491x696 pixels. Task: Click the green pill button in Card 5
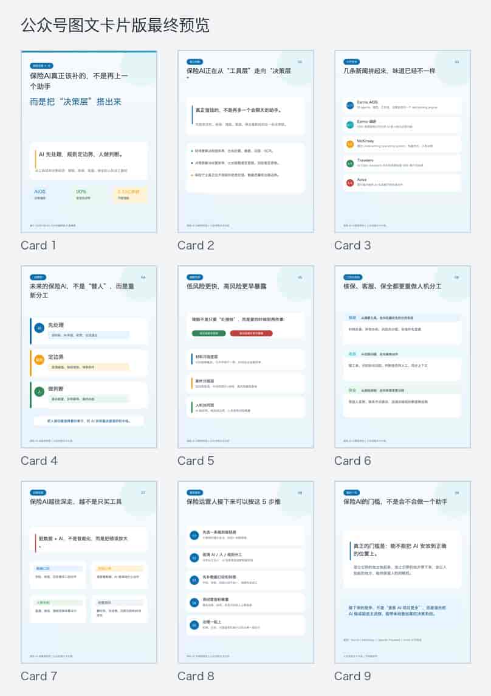coord(208,333)
